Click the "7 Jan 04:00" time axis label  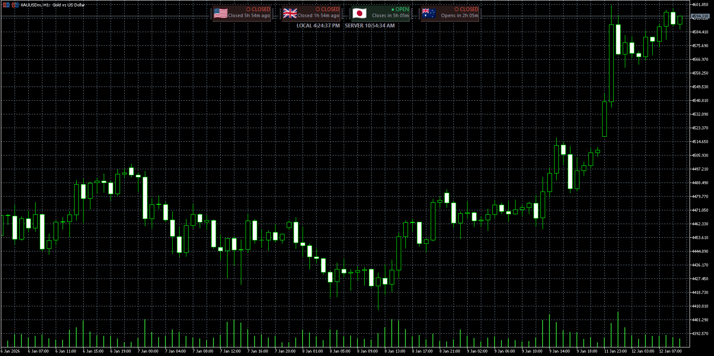[x=175, y=351]
